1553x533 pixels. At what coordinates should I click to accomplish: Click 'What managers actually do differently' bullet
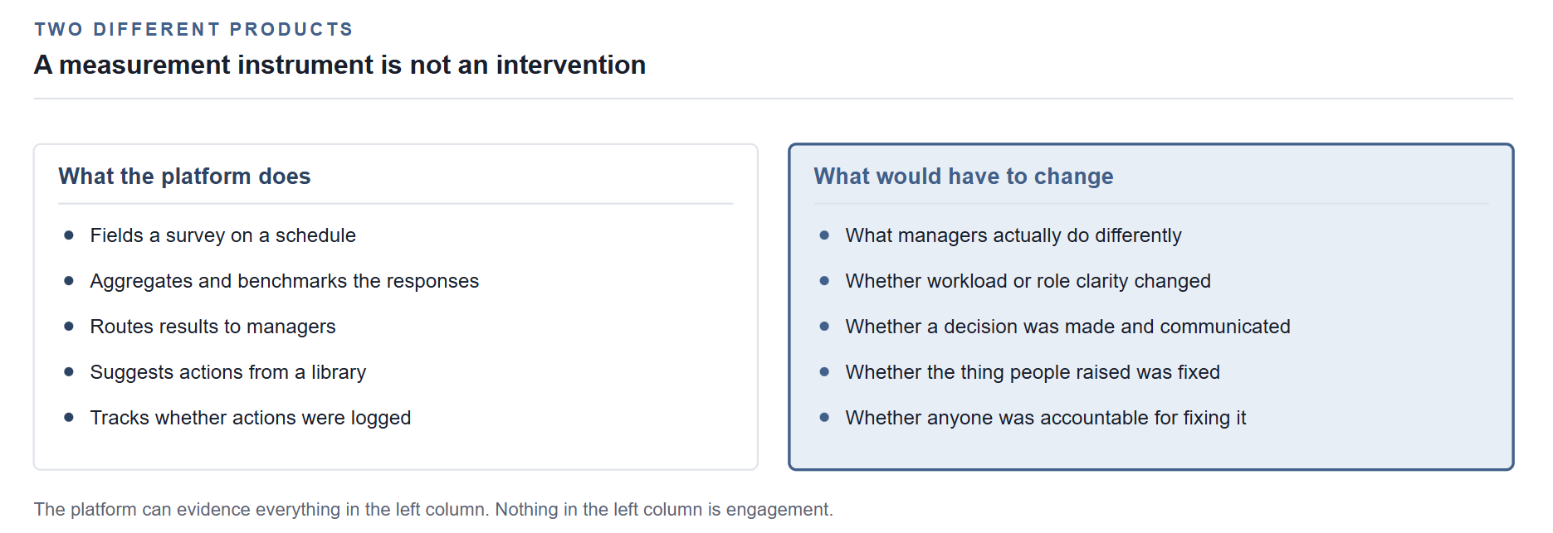pos(1013,235)
